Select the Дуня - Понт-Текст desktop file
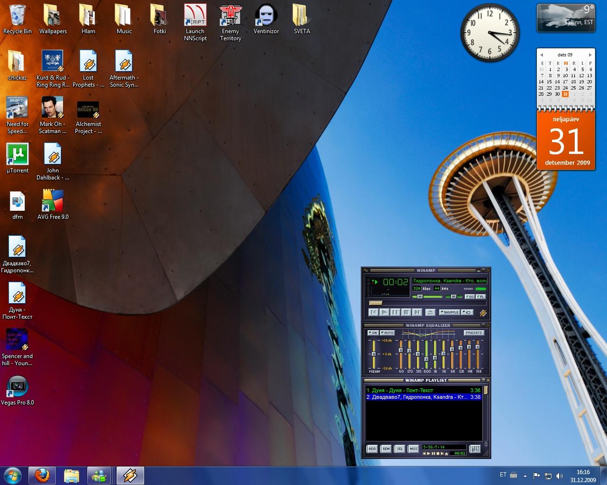 (18, 301)
